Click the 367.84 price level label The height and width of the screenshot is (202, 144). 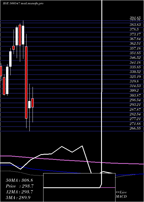tap(135, 39)
